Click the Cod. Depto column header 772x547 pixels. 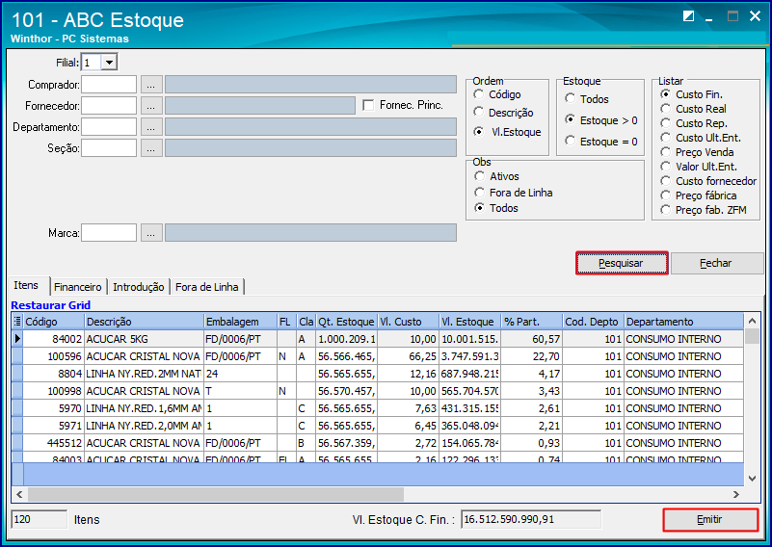click(x=594, y=322)
